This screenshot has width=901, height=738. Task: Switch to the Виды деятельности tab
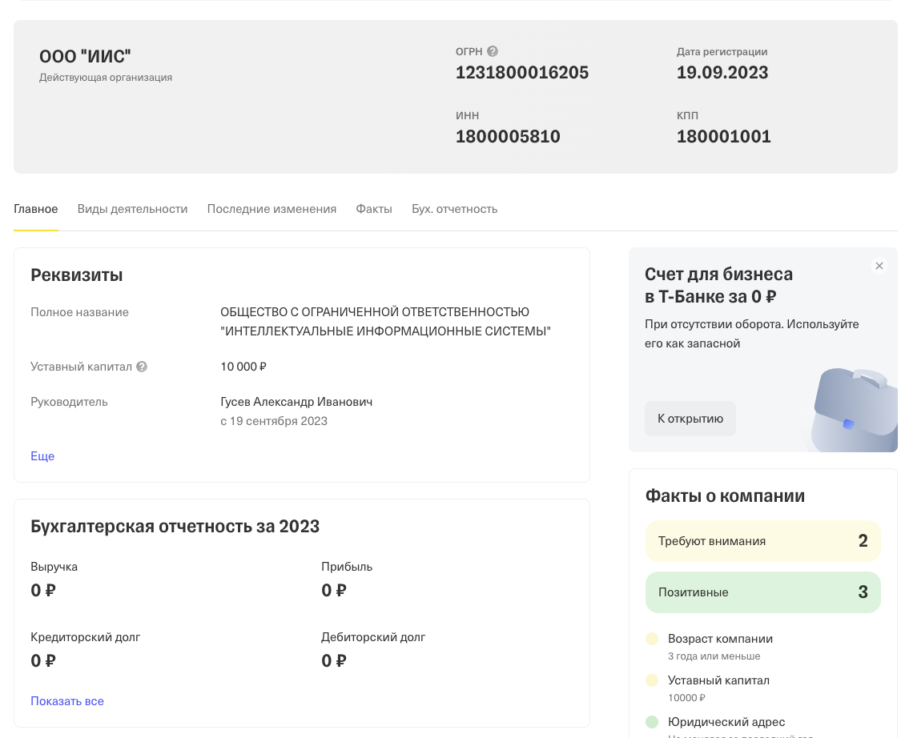(x=132, y=209)
